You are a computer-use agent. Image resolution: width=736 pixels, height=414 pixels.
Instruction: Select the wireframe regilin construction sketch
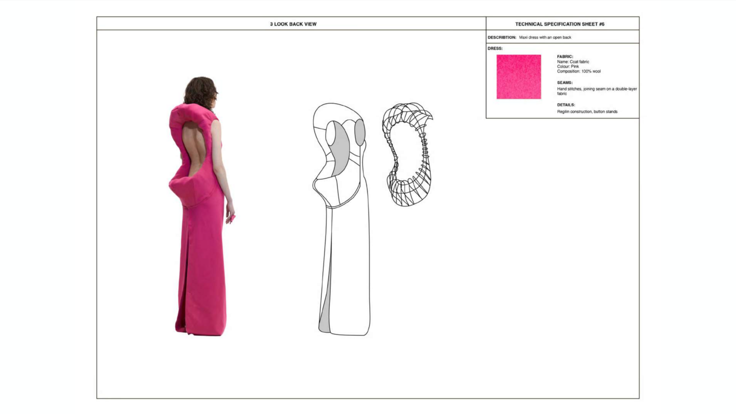(x=408, y=154)
